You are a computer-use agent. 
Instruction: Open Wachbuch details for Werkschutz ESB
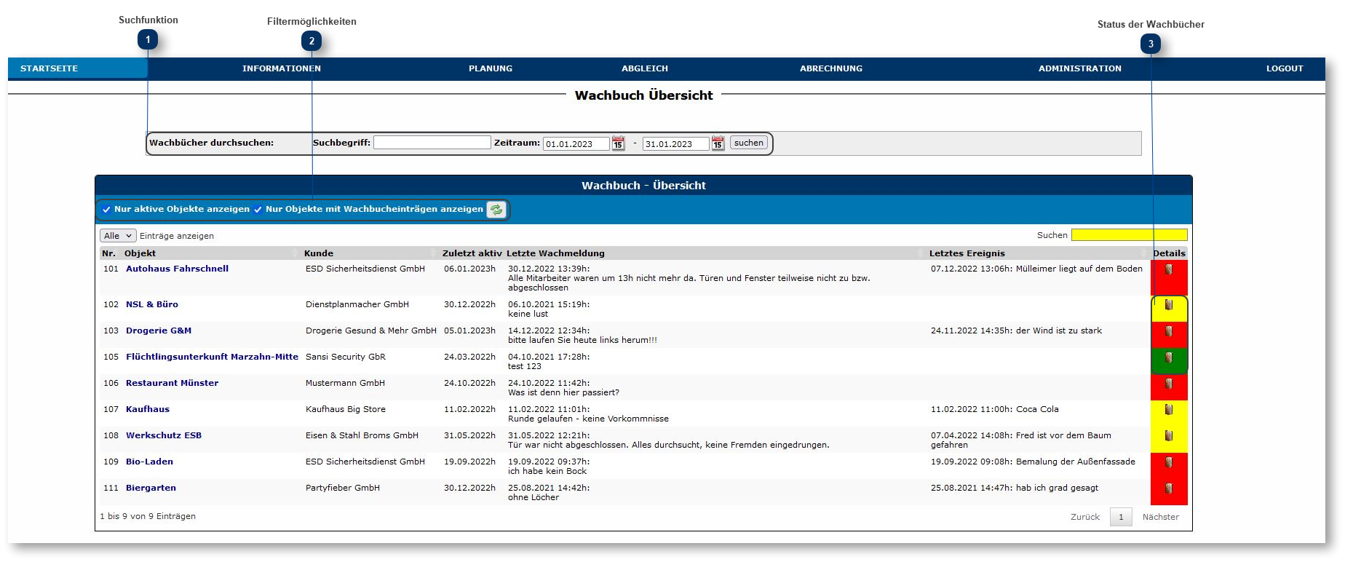[x=1169, y=436]
